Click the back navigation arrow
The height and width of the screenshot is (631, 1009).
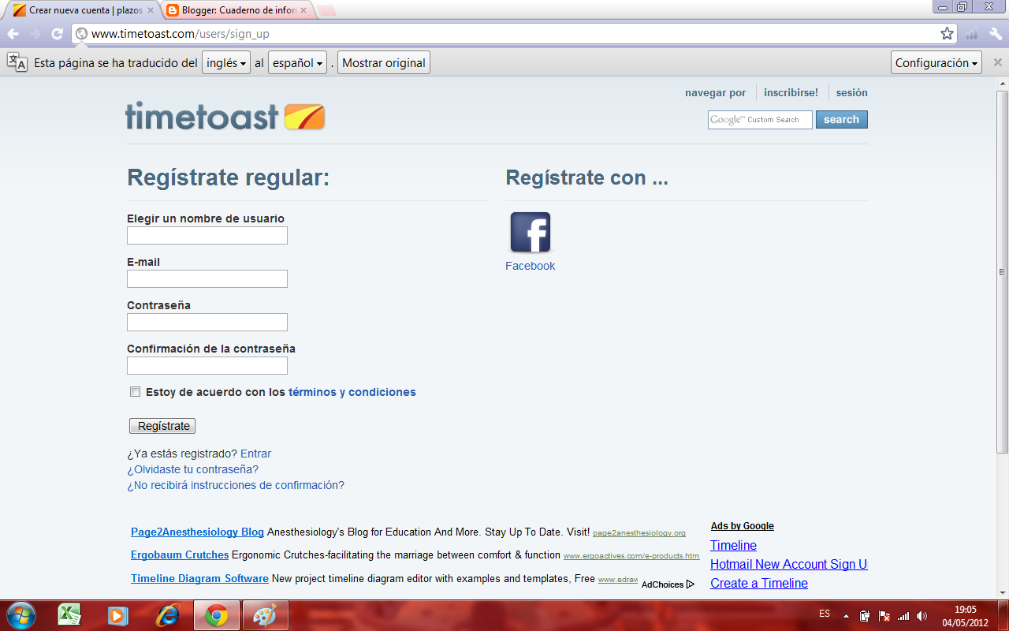pos(12,34)
